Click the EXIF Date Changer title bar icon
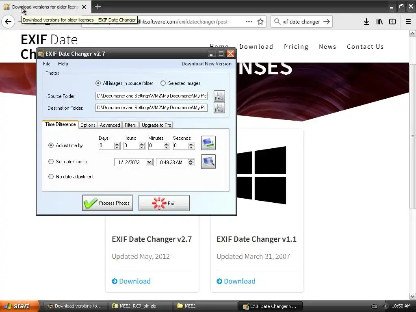The width and height of the screenshot is (416, 312). 41,54
